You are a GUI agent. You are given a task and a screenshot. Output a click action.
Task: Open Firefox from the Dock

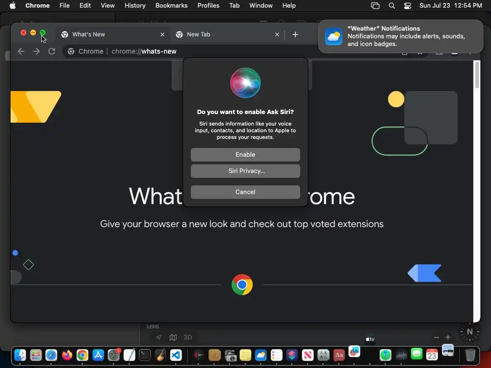pyautogui.click(x=67, y=355)
